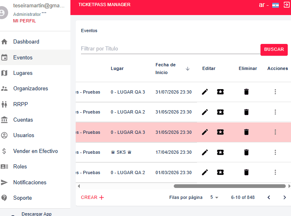Open actions menu for 31/07/2026 event
This screenshot has width=291, height=216.
[275, 92]
